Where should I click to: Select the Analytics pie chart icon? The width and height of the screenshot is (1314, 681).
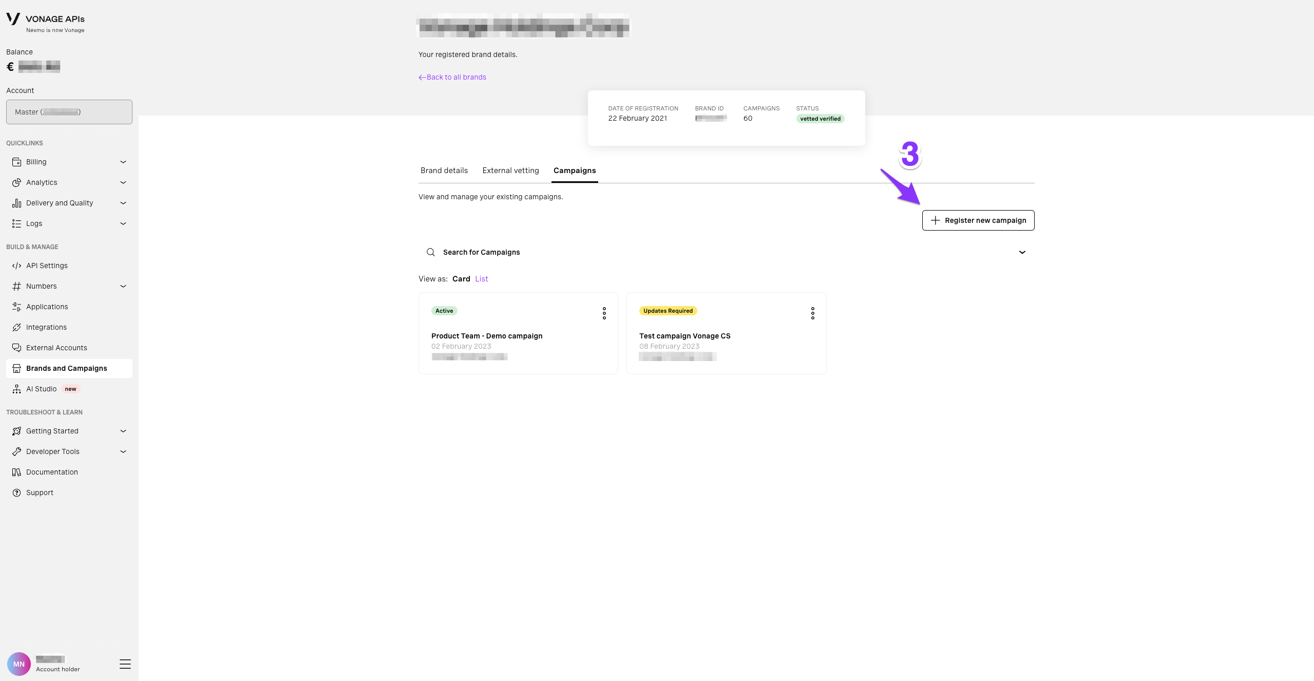pyautogui.click(x=16, y=182)
